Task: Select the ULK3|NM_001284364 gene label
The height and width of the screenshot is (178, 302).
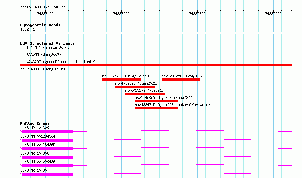Action: (38, 136)
